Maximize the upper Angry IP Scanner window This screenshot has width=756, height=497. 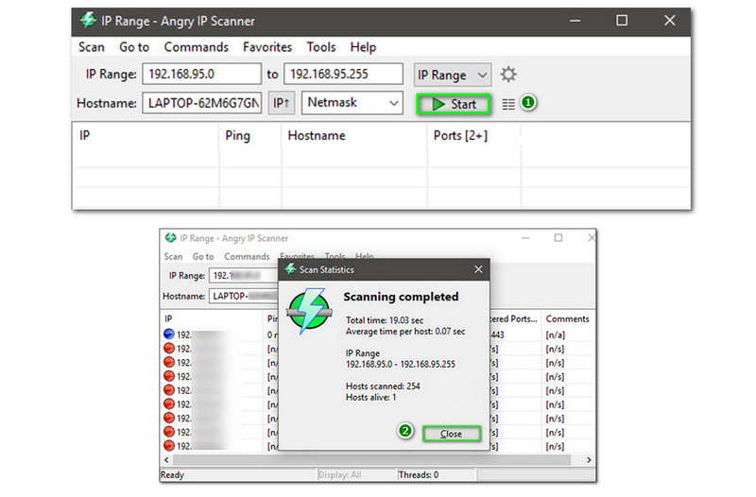point(621,20)
